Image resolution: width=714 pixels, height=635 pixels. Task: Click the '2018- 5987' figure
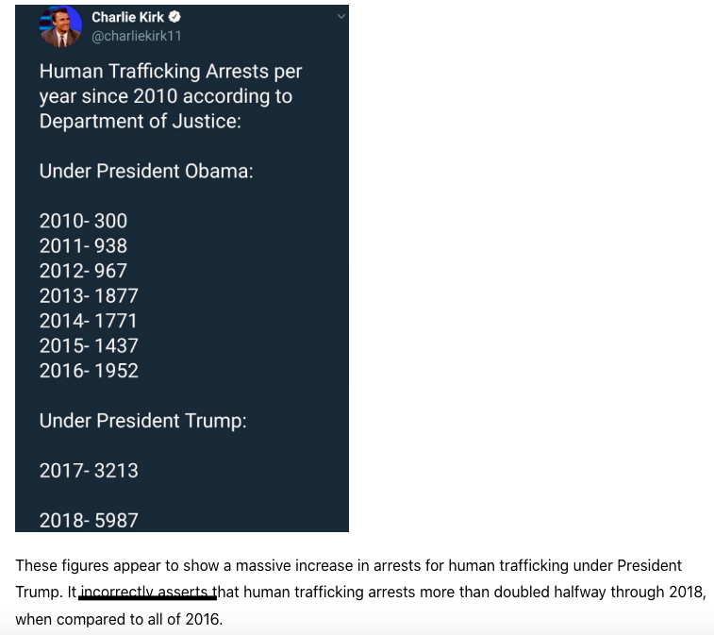click(89, 521)
